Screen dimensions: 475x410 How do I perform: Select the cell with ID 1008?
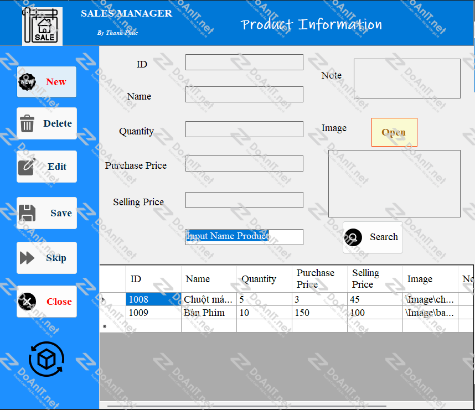pos(153,299)
